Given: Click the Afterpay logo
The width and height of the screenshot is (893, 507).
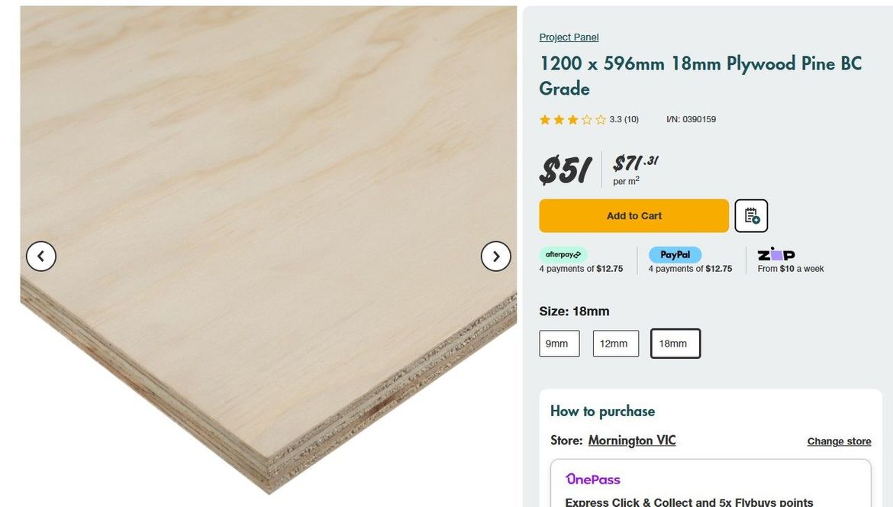Looking at the screenshot, I should click(x=563, y=255).
